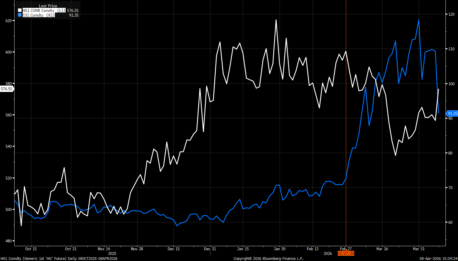Click the HG1 Comdty Daily footer description

(x=59, y=258)
